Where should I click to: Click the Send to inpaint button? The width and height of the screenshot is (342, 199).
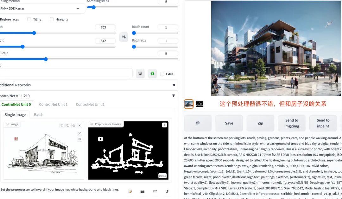pyautogui.click(x=323, y=123)
